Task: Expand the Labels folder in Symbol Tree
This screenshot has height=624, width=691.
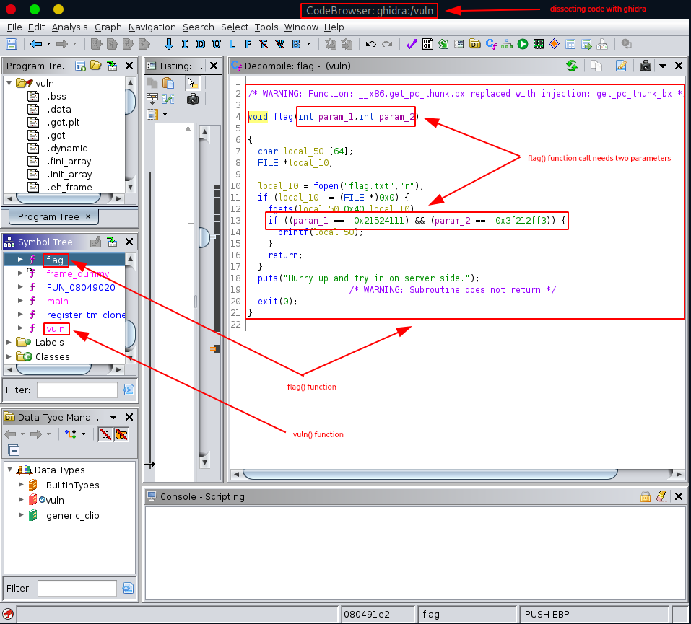Action: pos(8,342)
